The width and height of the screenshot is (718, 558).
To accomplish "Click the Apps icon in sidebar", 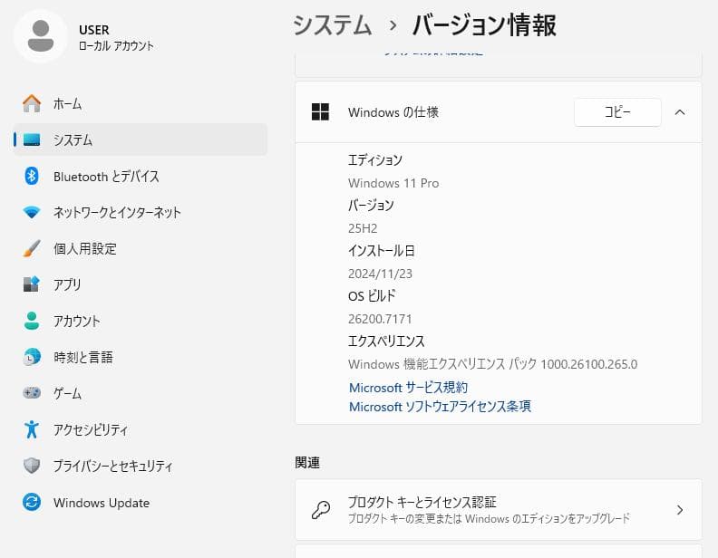I will 32,284.
